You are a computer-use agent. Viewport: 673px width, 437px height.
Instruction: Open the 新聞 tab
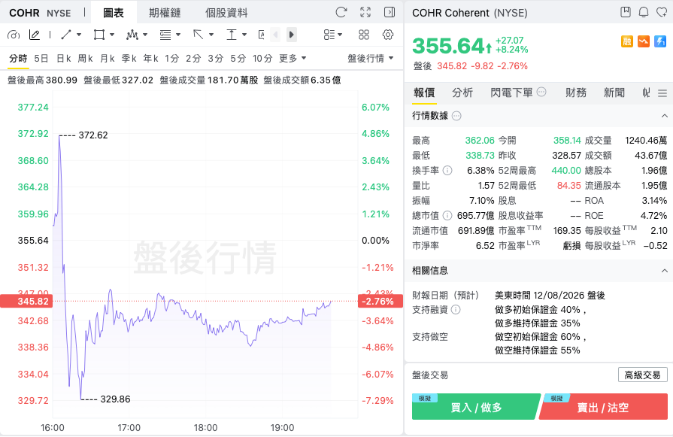point(614,93)
